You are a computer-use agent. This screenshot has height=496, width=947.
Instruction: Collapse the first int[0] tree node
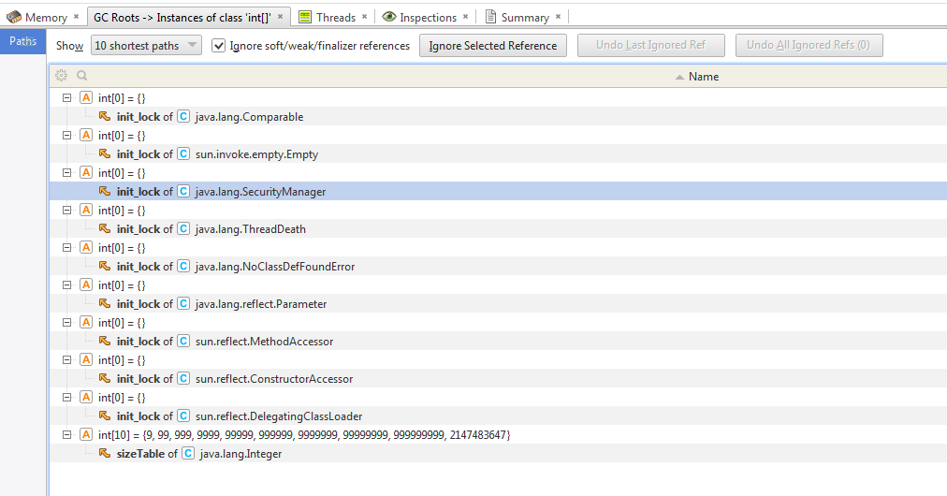[66, 98]
